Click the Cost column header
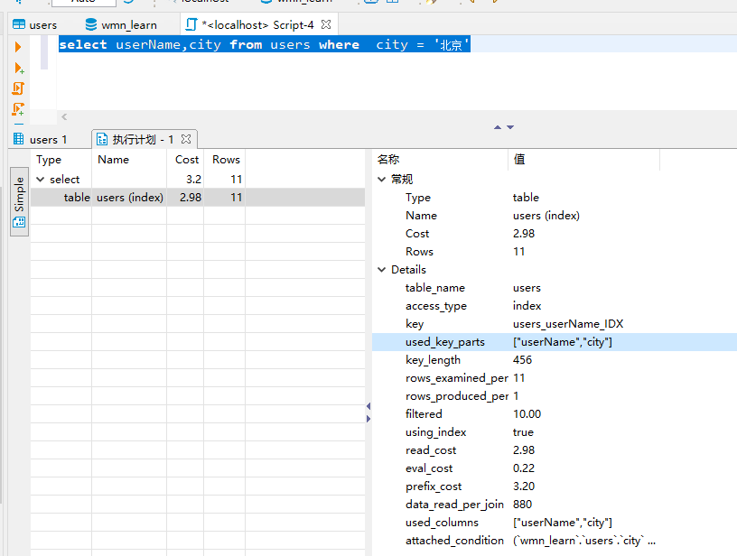The width and height of the screenshot is (737, 556). pos(186,160)
